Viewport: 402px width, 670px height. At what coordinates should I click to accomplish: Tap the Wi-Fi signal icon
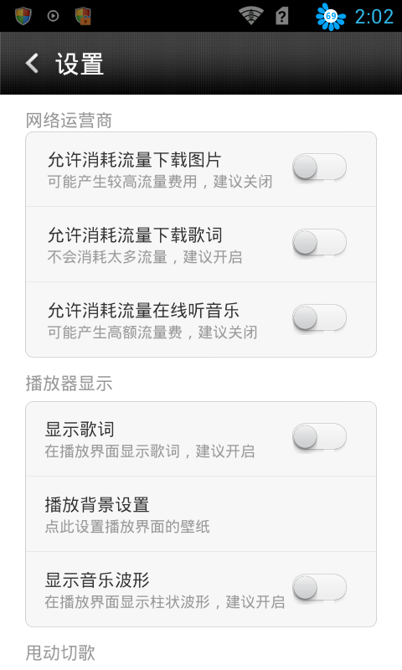pos(250,16)
